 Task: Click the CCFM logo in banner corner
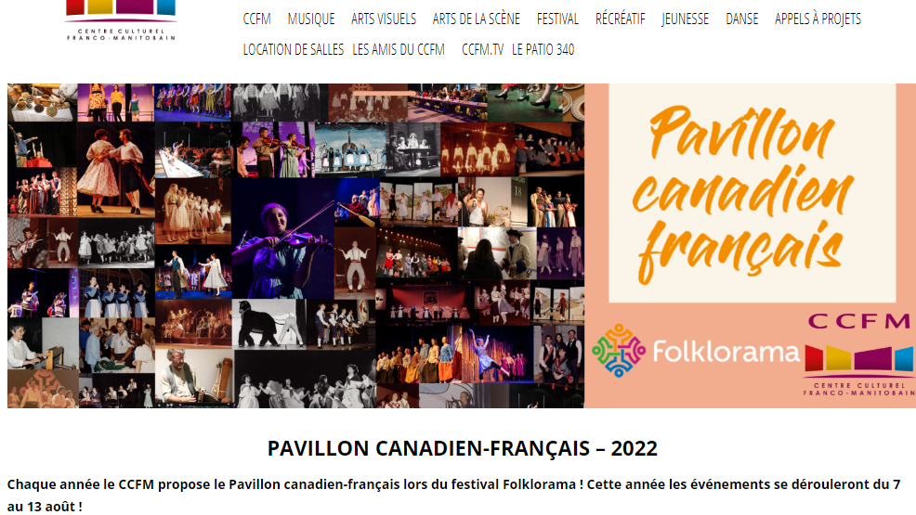coord(858,355)
